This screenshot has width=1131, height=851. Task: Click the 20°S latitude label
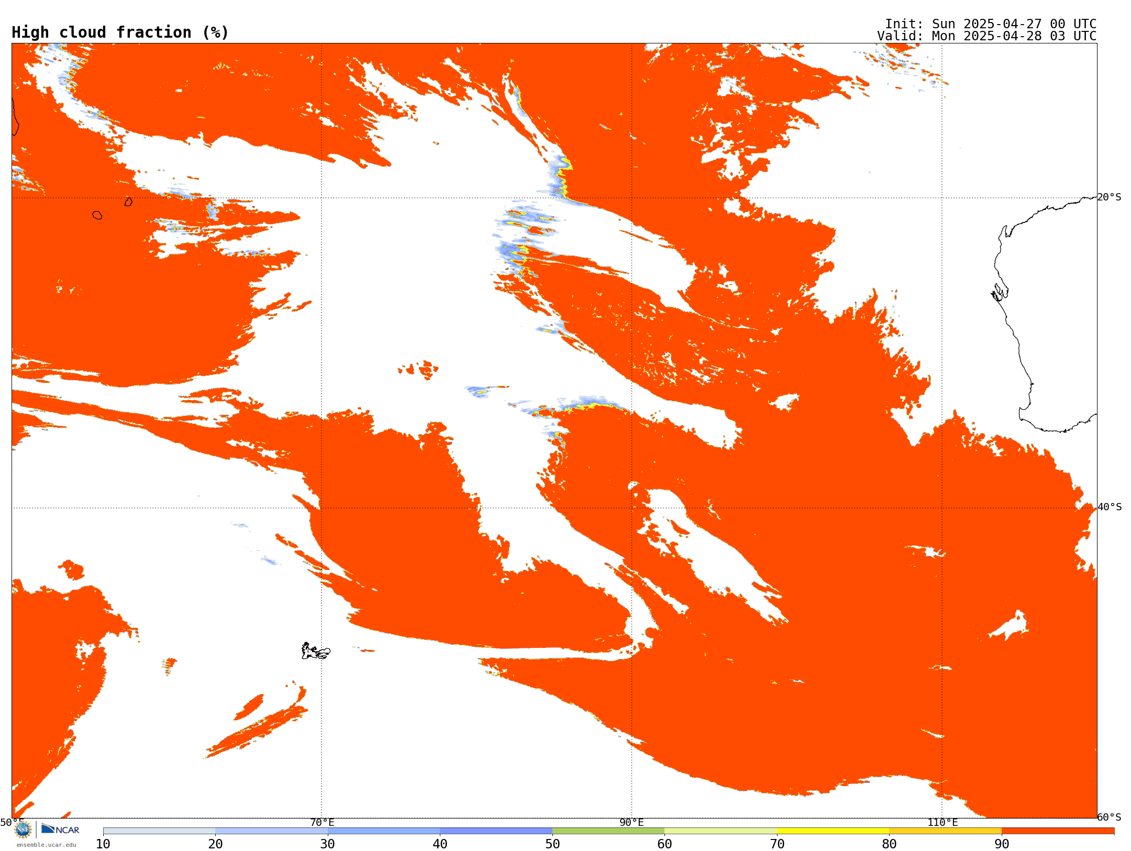(x=1110, y=197)
